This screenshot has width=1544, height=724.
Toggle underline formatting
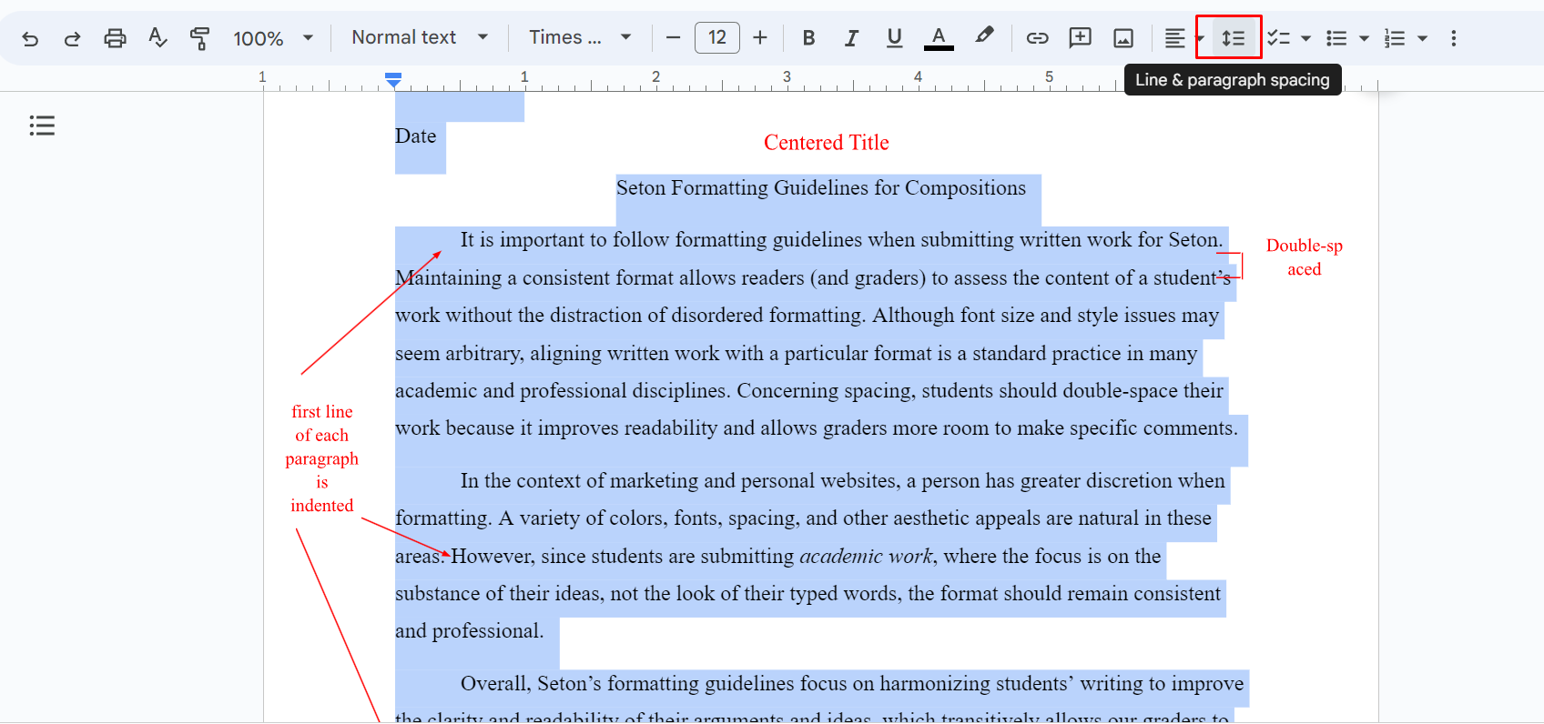[894, 38]
